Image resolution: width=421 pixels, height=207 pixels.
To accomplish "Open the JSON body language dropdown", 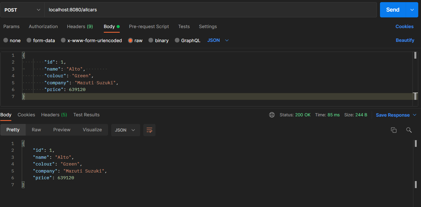I will tap(218, 40).
